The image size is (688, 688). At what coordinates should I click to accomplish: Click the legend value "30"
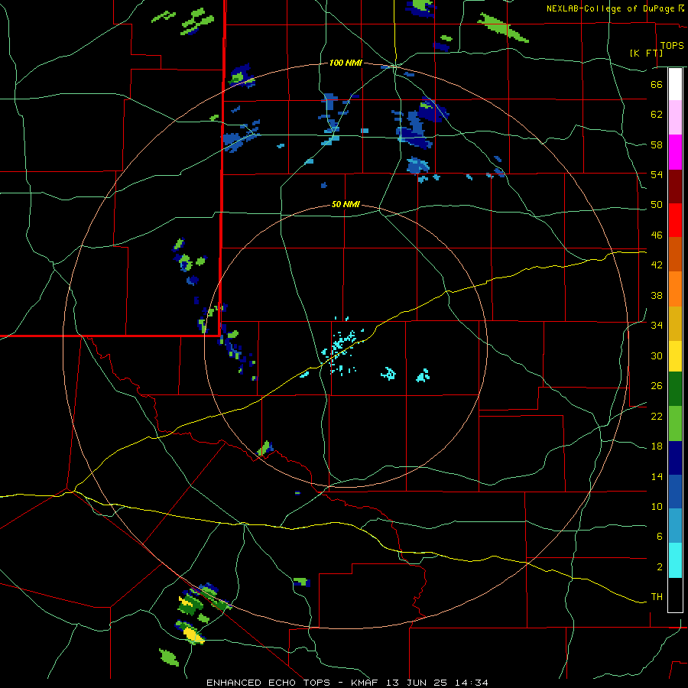point(657,355)
